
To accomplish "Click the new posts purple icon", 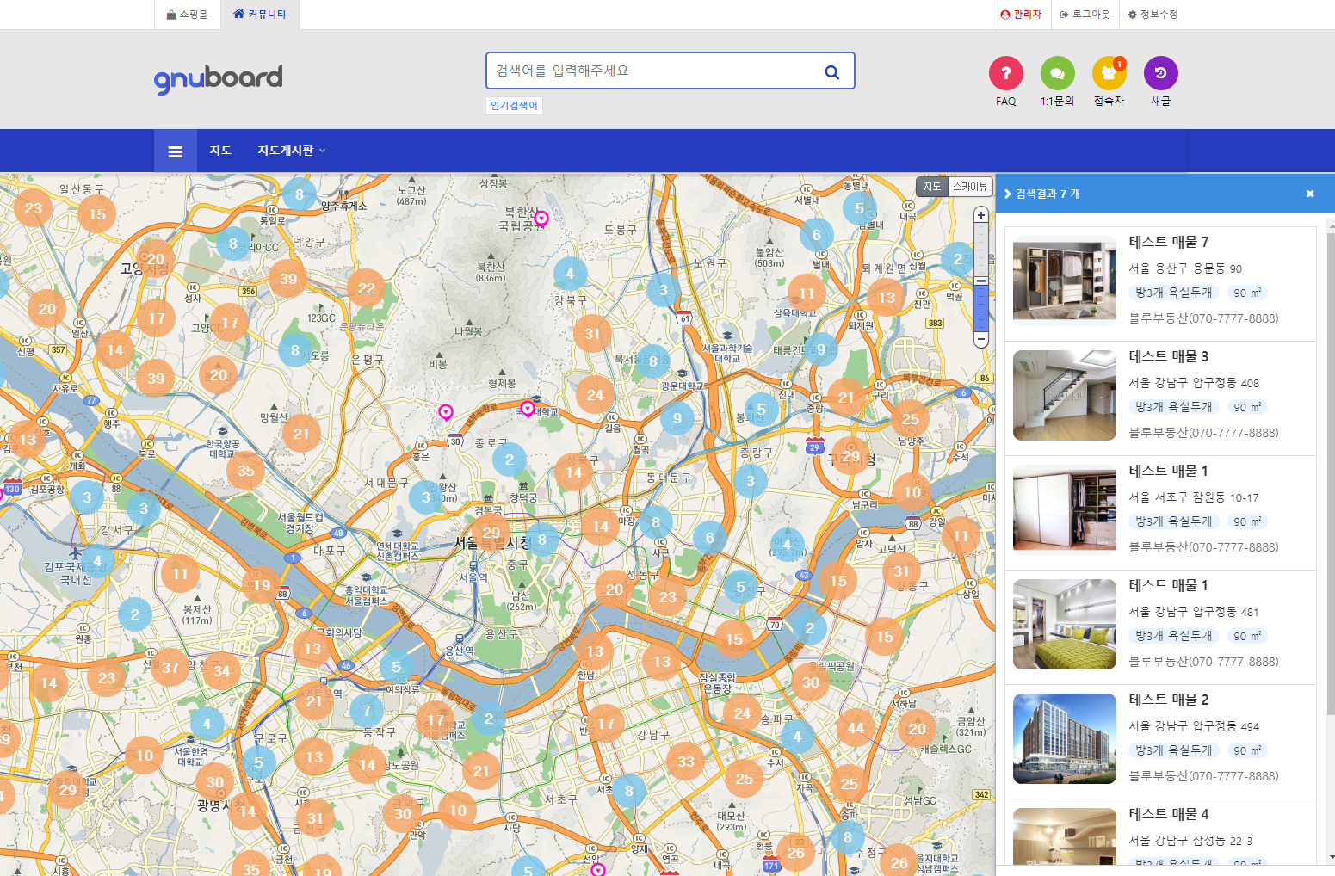I will click(x=1160, y=74).
